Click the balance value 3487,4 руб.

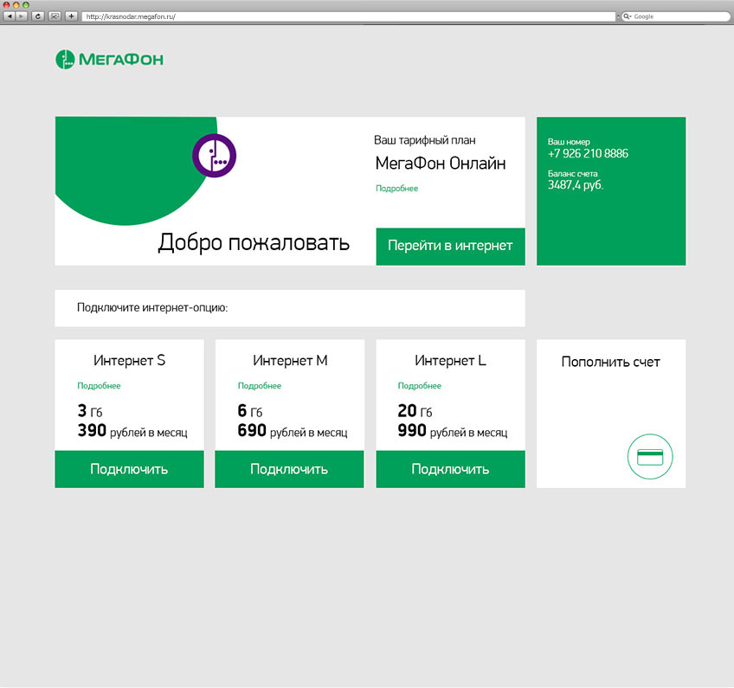point(576,185)
